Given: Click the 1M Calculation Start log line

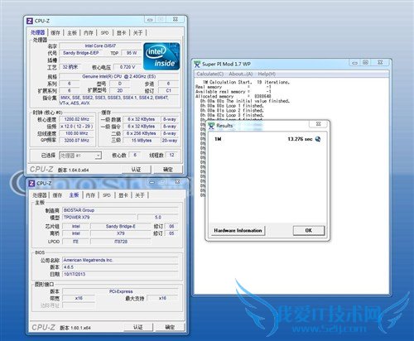Looking at the screenshot, I should click(x=246, y=82).
